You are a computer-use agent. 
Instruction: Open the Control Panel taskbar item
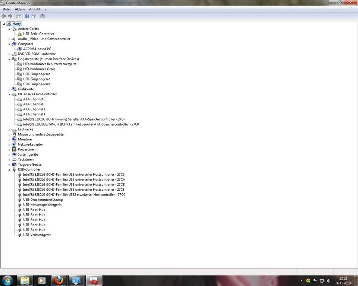coord(76,280)
